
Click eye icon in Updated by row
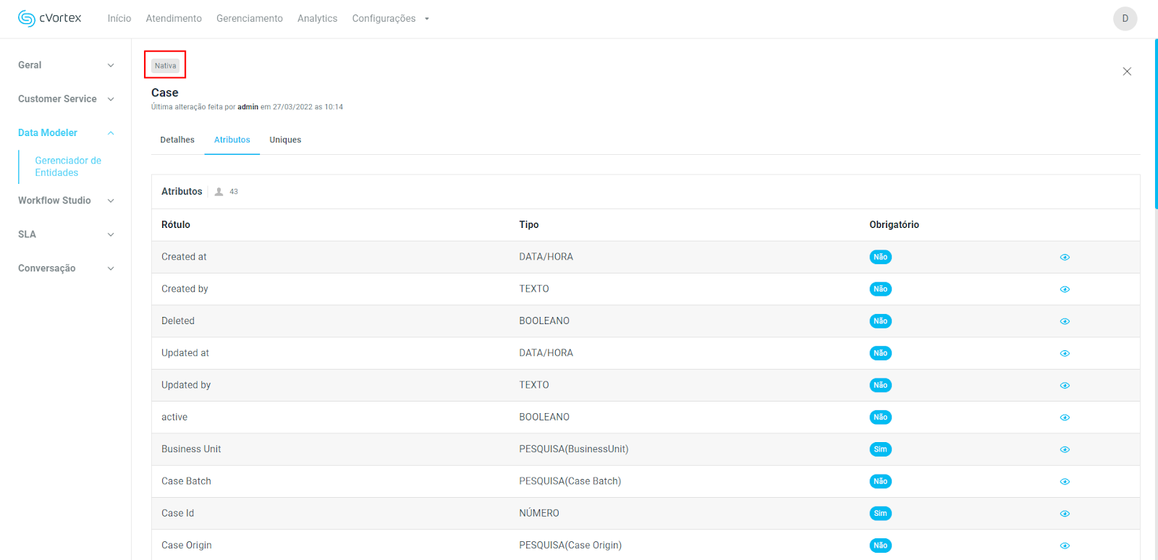click(x=1065, y=386)
